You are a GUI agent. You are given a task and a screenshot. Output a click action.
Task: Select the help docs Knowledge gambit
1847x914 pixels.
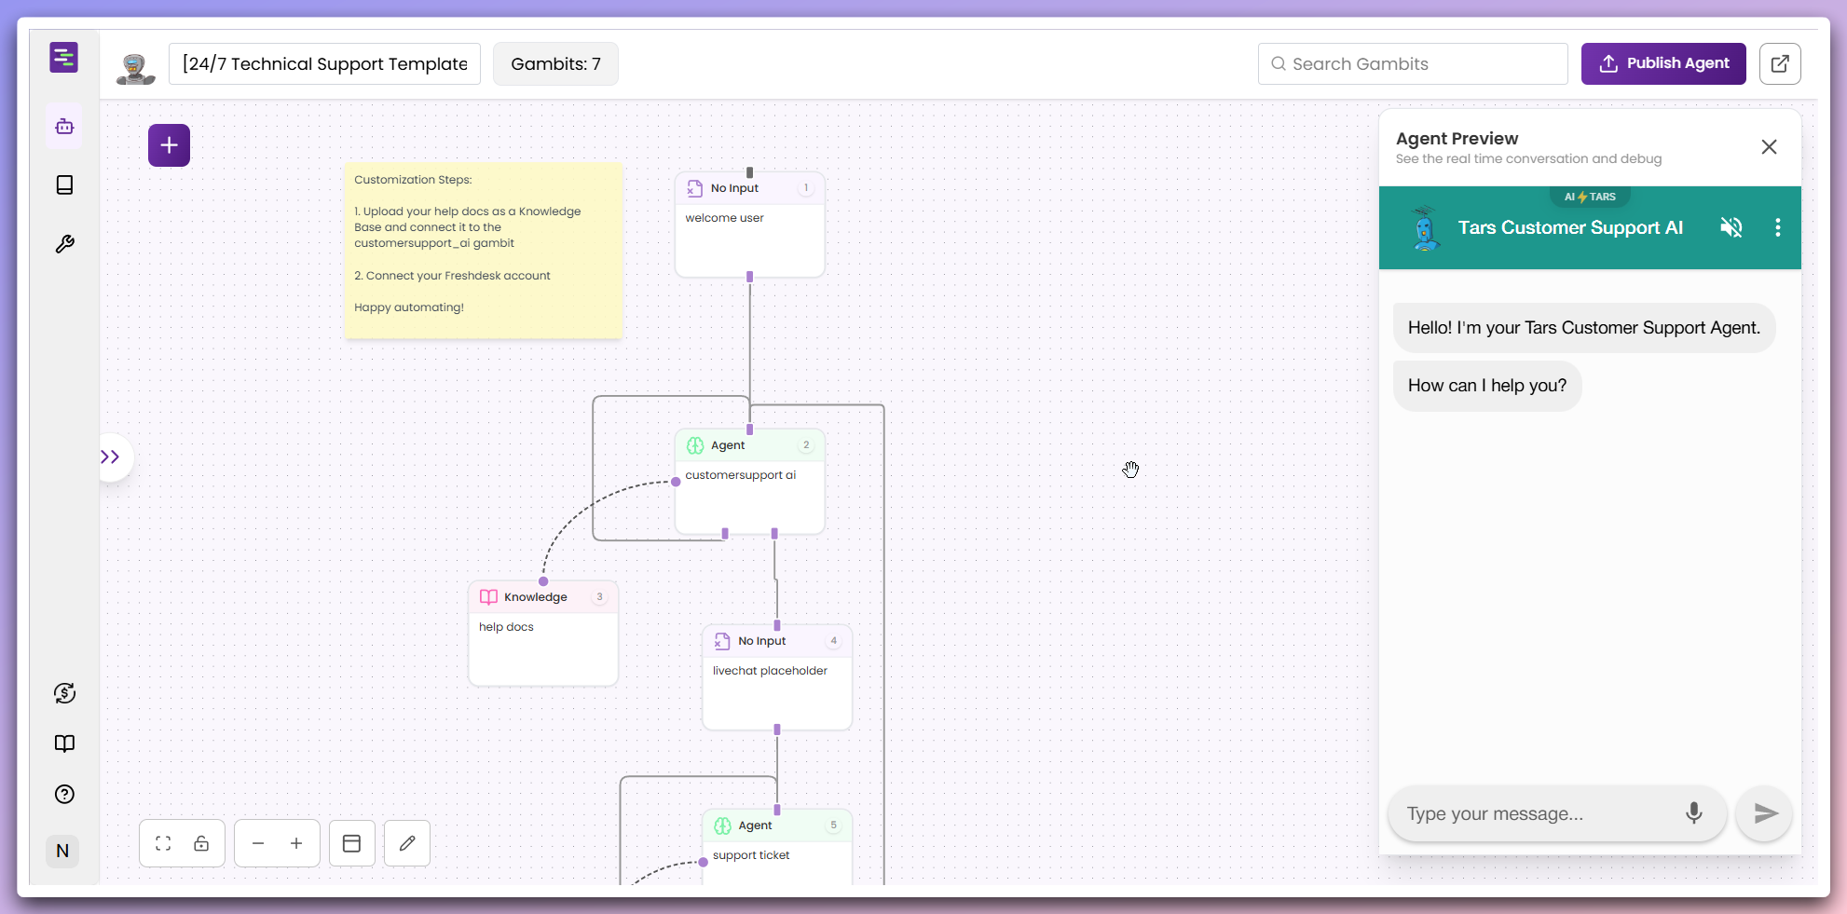pos(543,634)
